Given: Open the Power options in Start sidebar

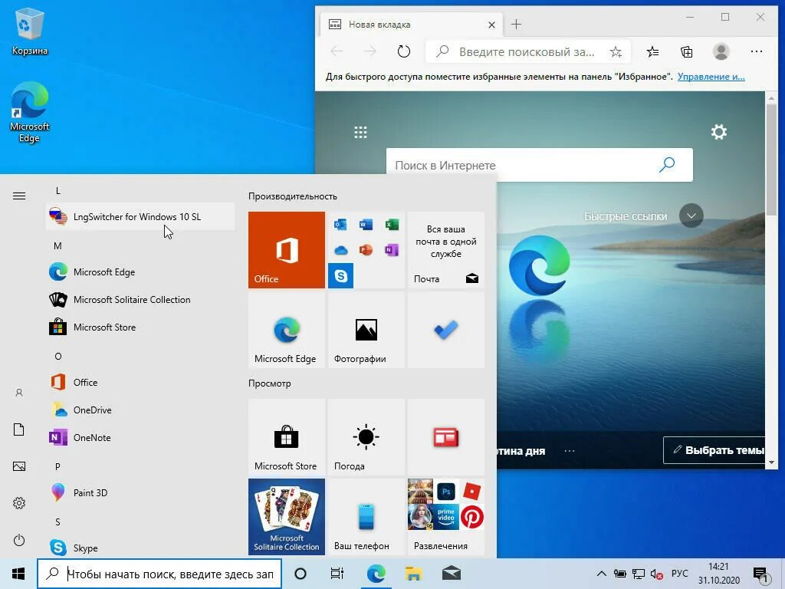Looking at the screenshot, I should tap(19, 540).
